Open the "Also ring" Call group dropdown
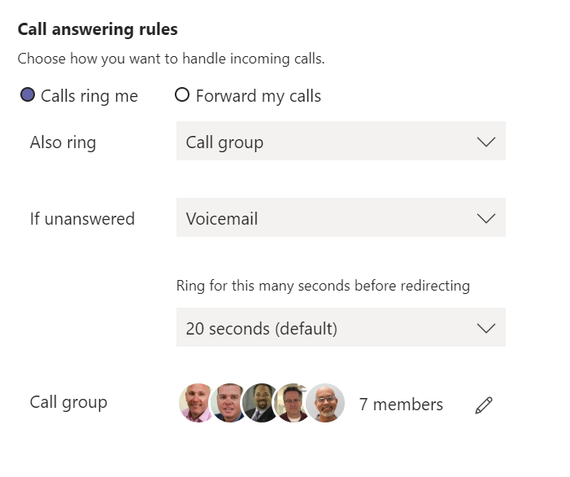Image resolution: width=570 pixels, height=477 pixels. click(x=341, y=142)
